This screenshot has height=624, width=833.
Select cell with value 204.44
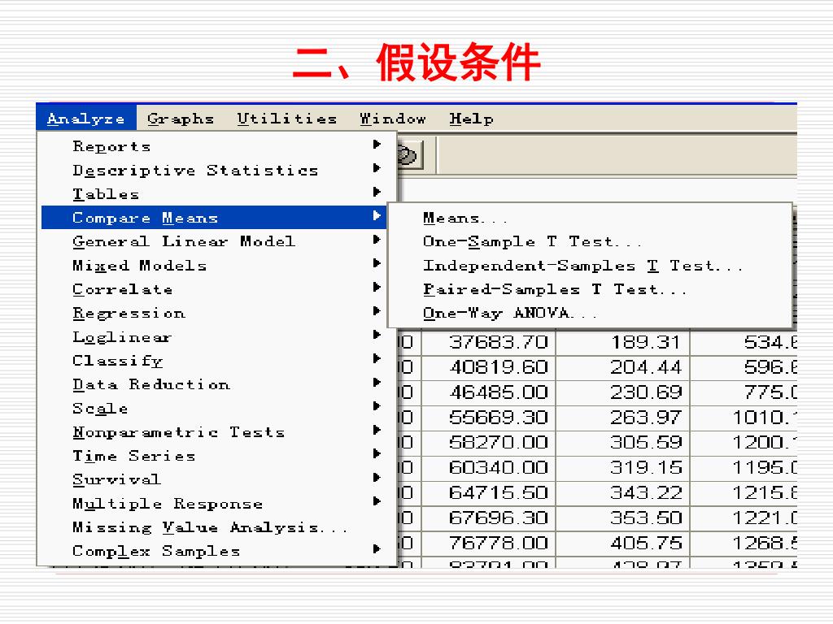tap(622, 366)
